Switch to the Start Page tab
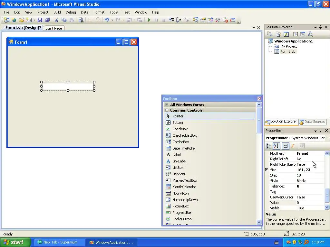 [54, 28]
